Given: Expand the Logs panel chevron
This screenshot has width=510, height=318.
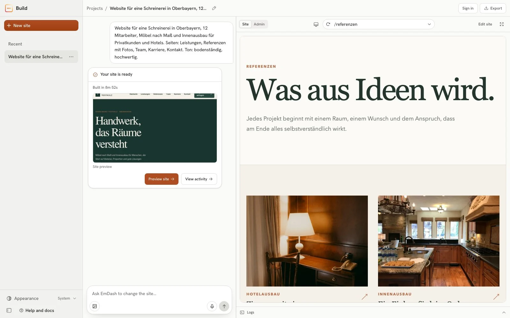Looking at the screenshot, I should [504, 312].
